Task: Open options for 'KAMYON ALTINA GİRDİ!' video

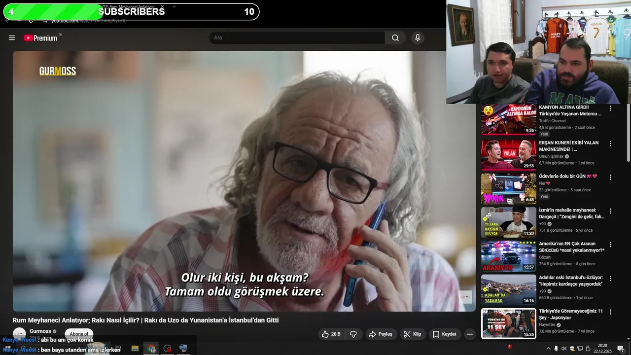Action: (x=610, y=108)
